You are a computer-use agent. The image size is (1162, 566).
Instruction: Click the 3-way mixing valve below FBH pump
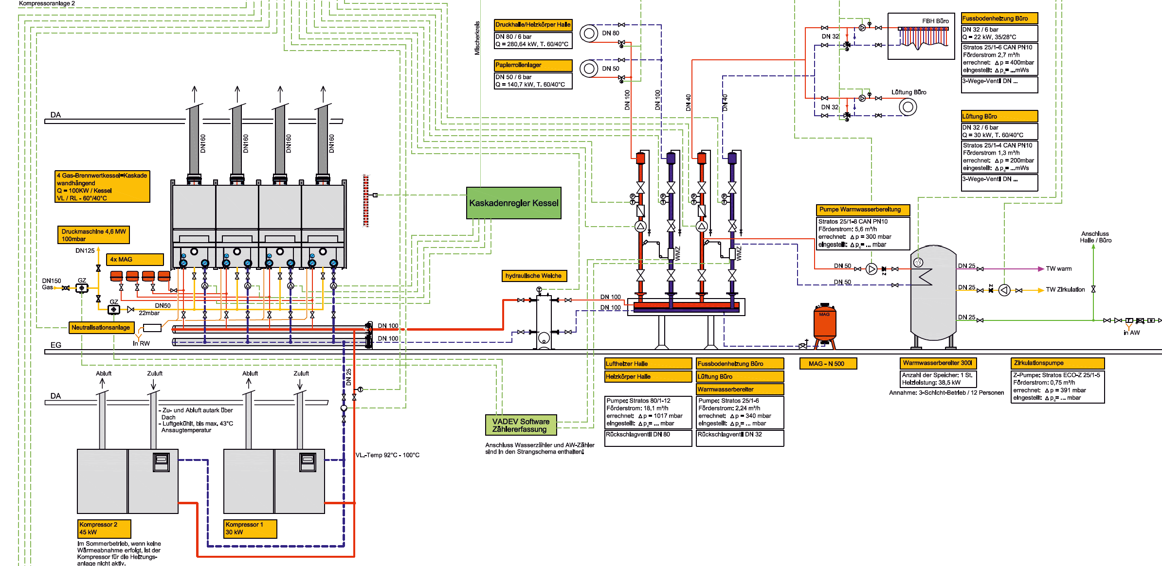tap(847, 45)
